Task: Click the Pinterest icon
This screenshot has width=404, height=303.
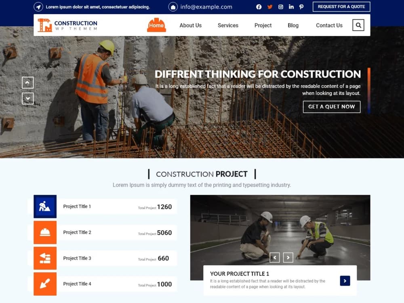Action: [x=301, y=7]
